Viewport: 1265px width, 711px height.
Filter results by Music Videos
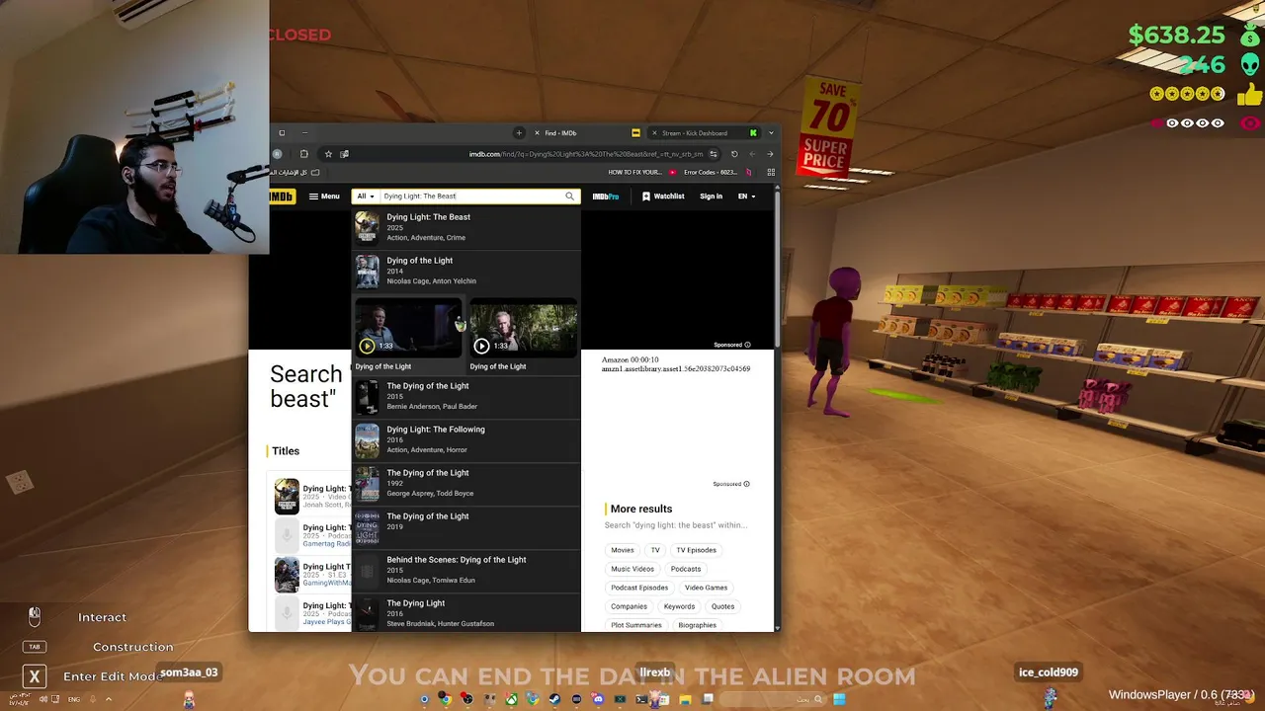(x=632, y=569)
